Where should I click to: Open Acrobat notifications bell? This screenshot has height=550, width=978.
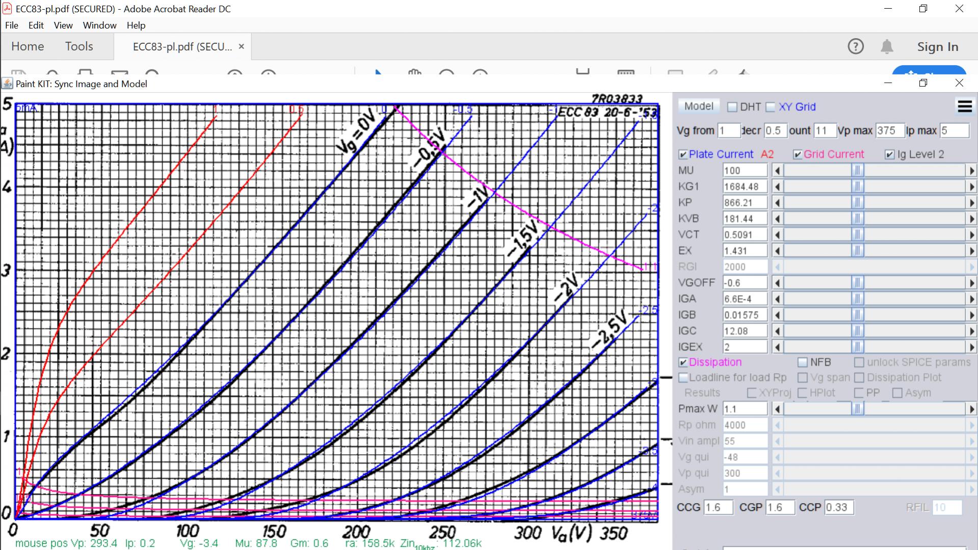coord(887,46)
